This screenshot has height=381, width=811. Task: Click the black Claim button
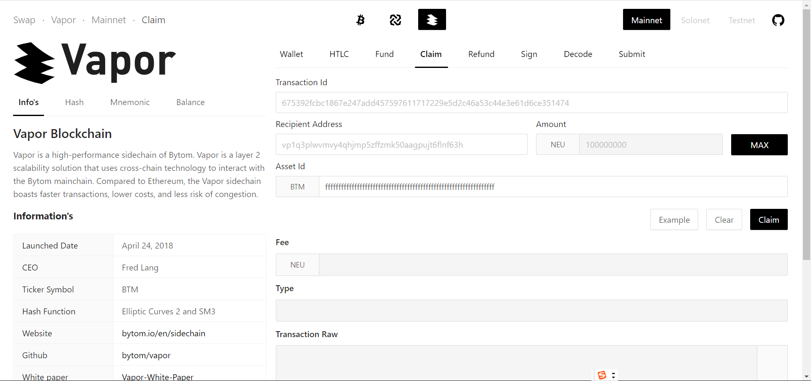[x=769, y=219]
